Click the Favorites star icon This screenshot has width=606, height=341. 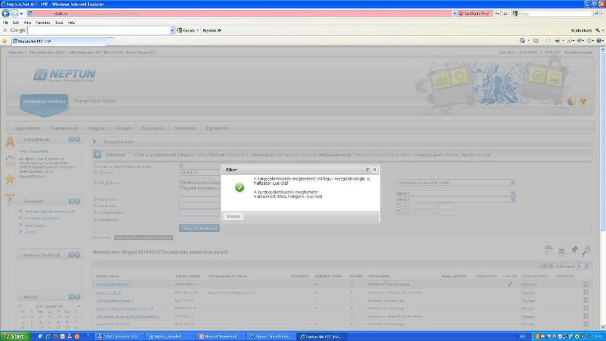[5, 41]
